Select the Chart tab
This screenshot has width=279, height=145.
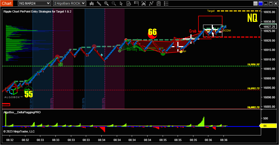pyautogui.click(x=7, y=3)
